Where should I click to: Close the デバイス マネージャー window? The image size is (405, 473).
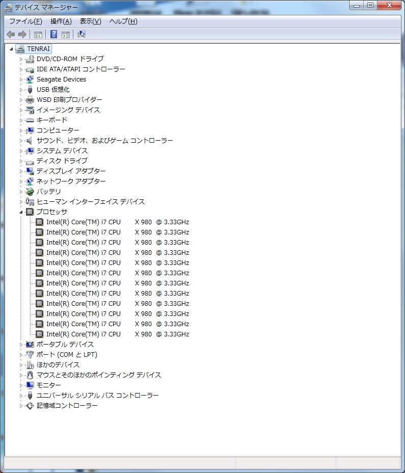pyautogui.click(x=389, y=6)
